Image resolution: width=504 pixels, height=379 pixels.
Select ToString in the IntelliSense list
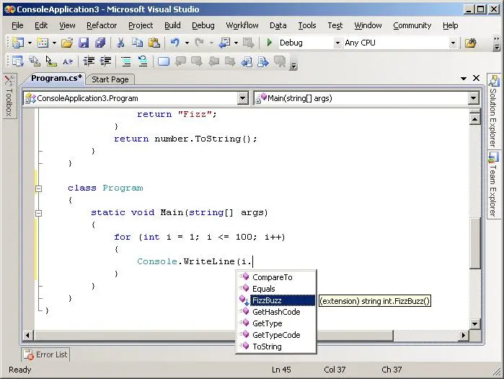276,347
